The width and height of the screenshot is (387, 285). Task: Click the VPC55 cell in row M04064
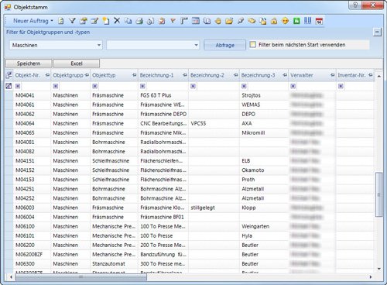(x=214, y=123)
